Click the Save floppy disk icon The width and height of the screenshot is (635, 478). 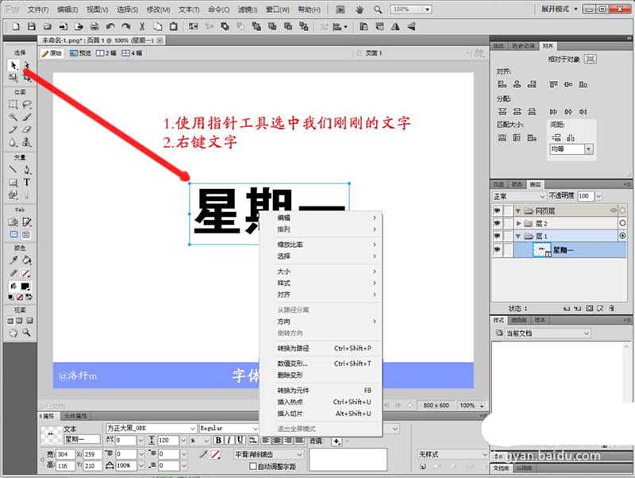point(32,27)
